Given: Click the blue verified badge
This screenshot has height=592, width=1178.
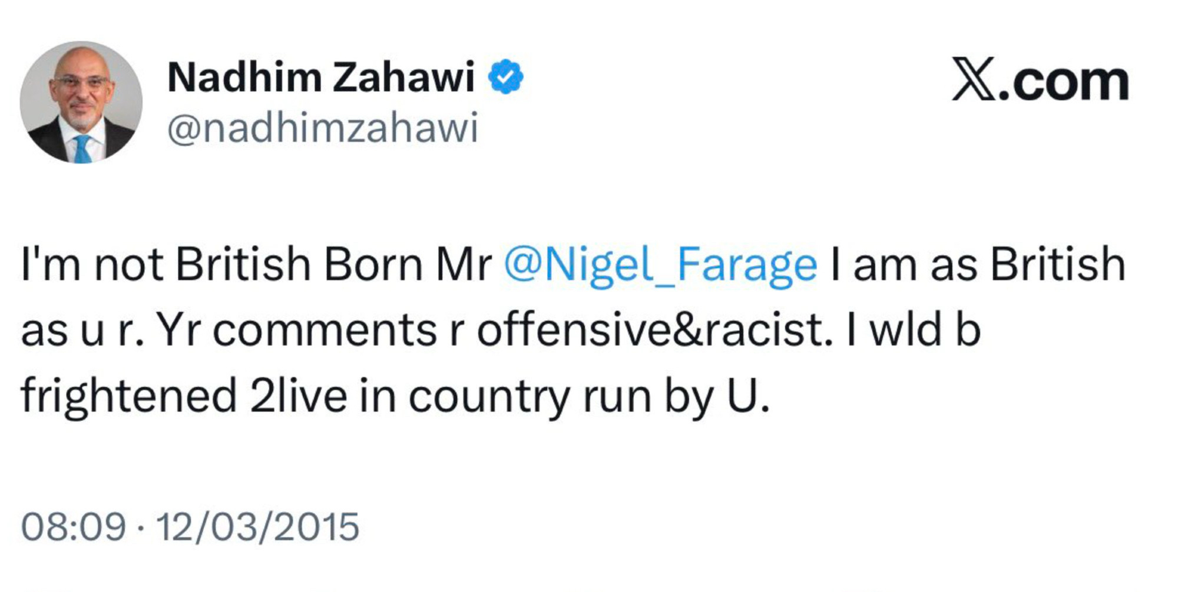Looking at the screenshot, I should pos(506,77).
